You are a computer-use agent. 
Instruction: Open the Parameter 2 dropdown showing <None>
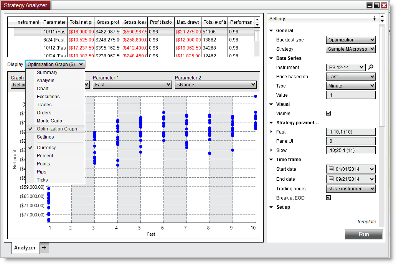pos(216,84)
